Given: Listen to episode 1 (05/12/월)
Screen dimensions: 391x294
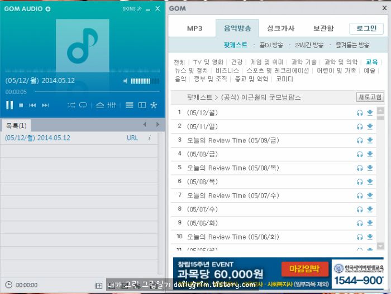Looking at the screenshot, I should (360, 113).
